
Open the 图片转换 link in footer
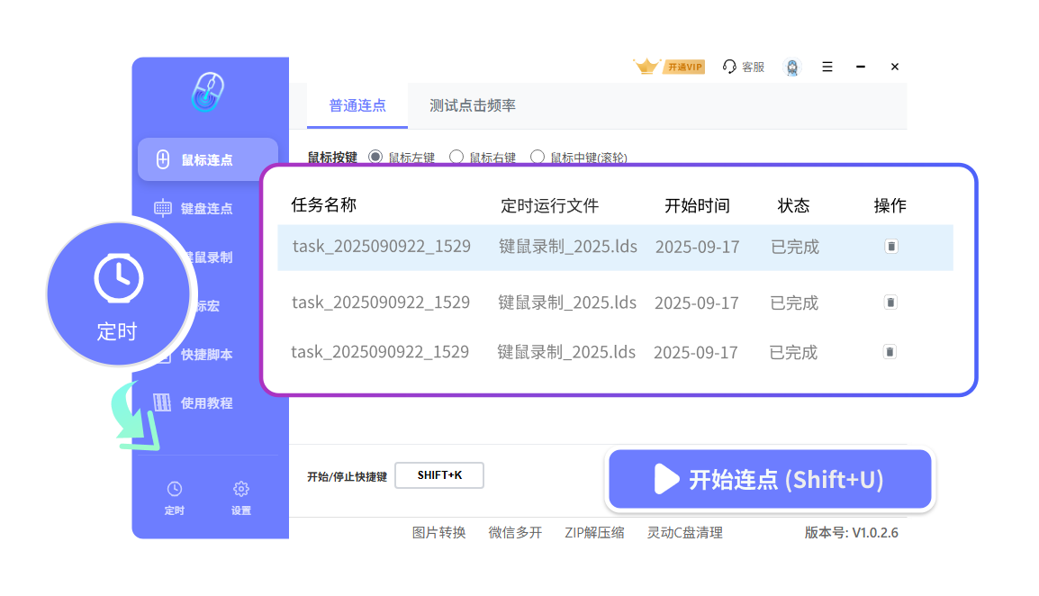tap(438, 532)
